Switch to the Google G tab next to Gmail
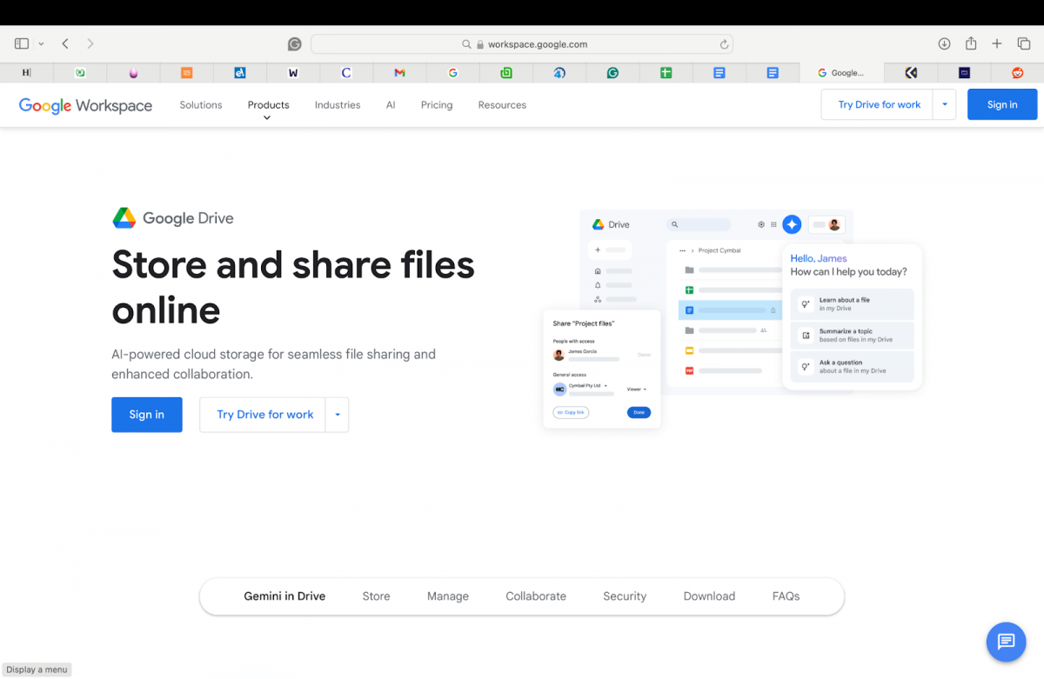This screenshot has height=679, width=1044. point(452,73)
